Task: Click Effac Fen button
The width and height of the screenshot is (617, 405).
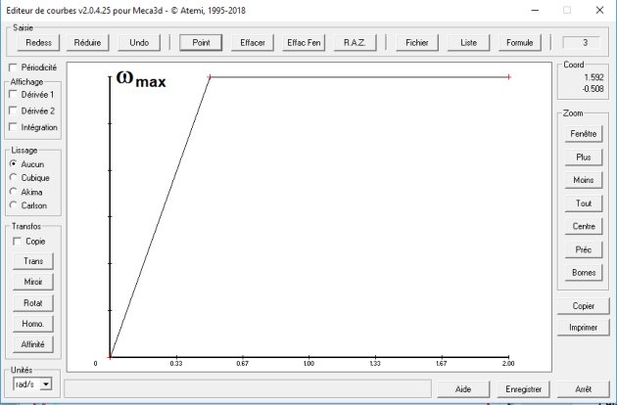Action: coord(304,42)
